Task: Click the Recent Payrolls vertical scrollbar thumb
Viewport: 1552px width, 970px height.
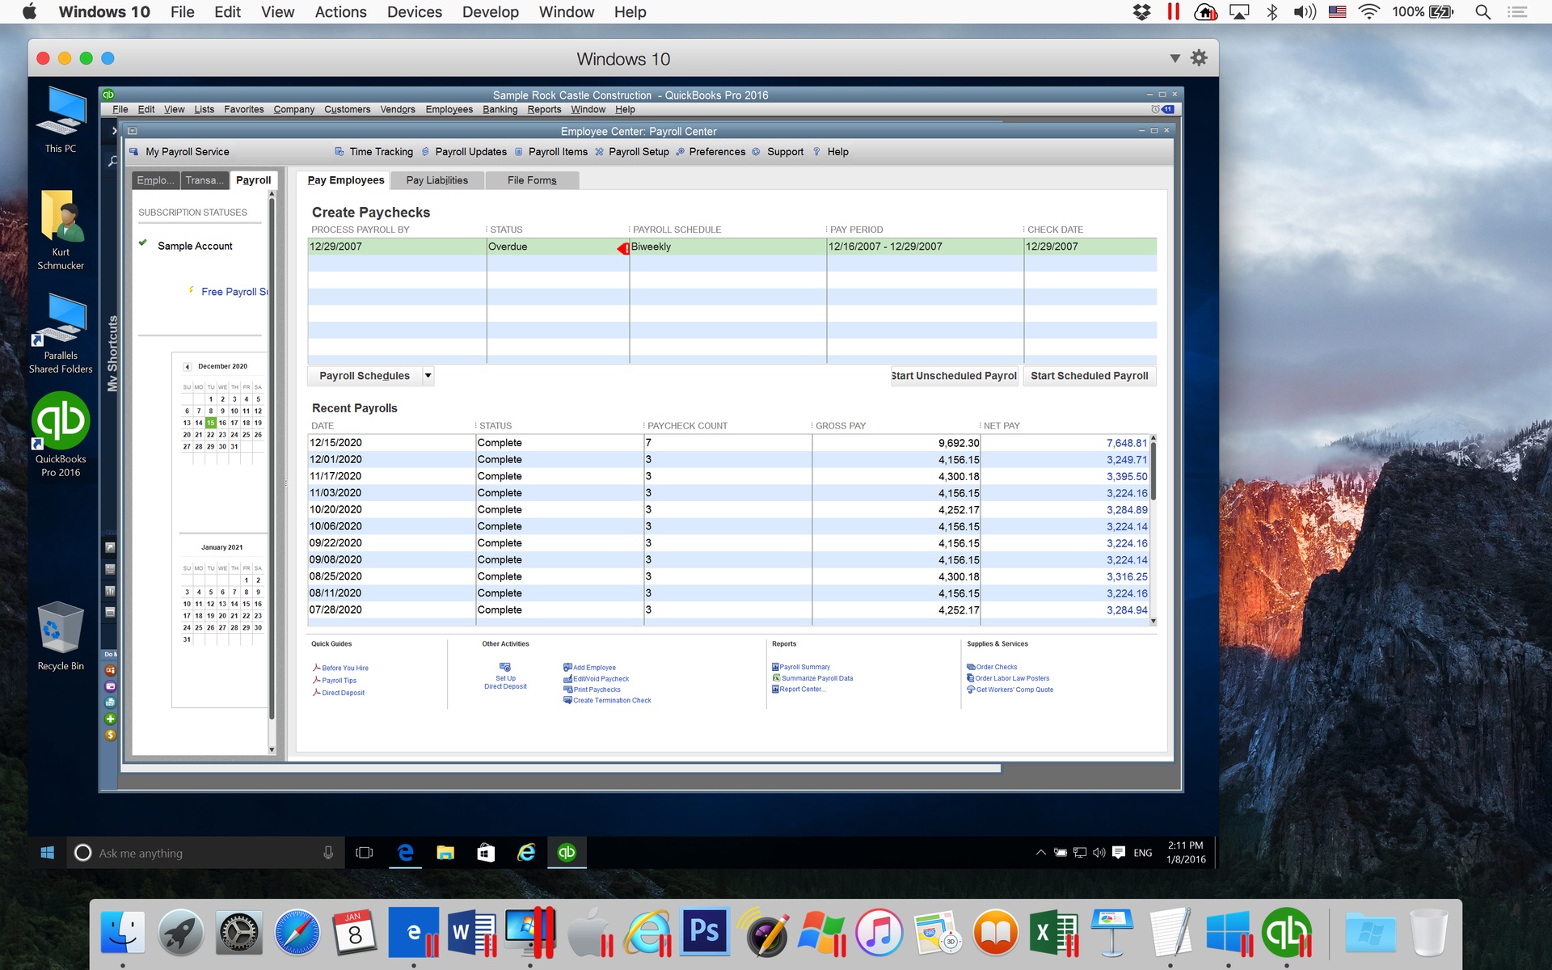Action: 1153,471
